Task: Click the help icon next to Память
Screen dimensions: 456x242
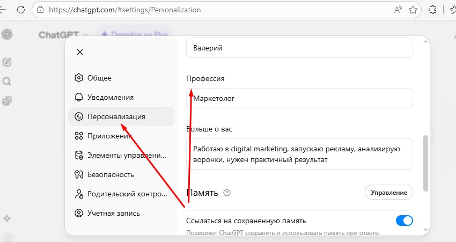Action: click(x=227, y=193)
